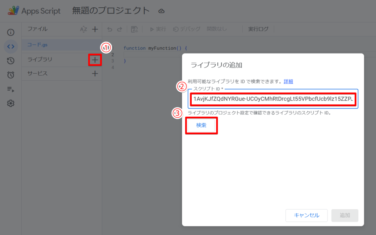Image resolution: width=376 pixels, height=235 pixels.
Task: Add a service with サービス plus icon
Action: click(x=95, y=73)
